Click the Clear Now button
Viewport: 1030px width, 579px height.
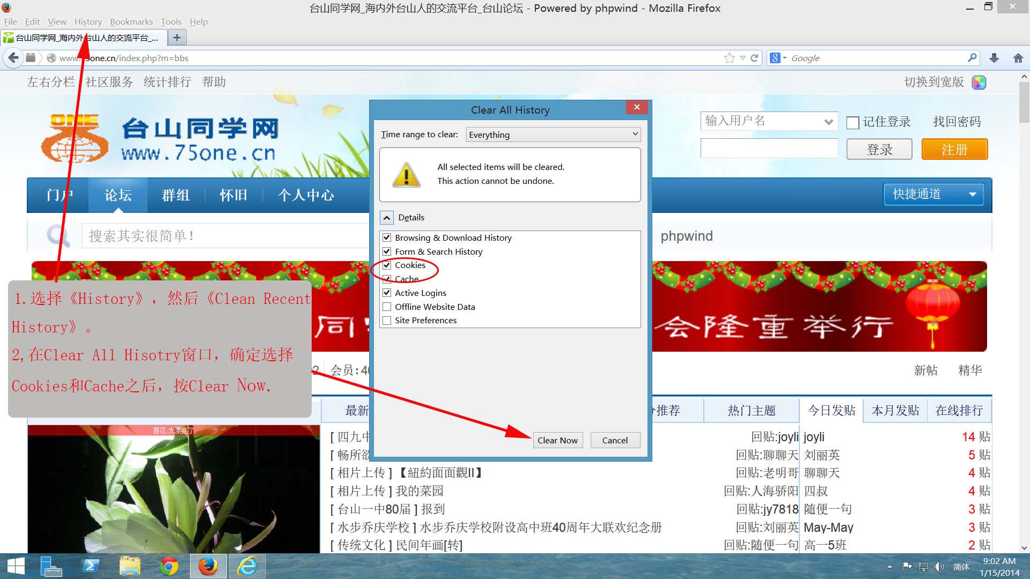tap(557, 440)
